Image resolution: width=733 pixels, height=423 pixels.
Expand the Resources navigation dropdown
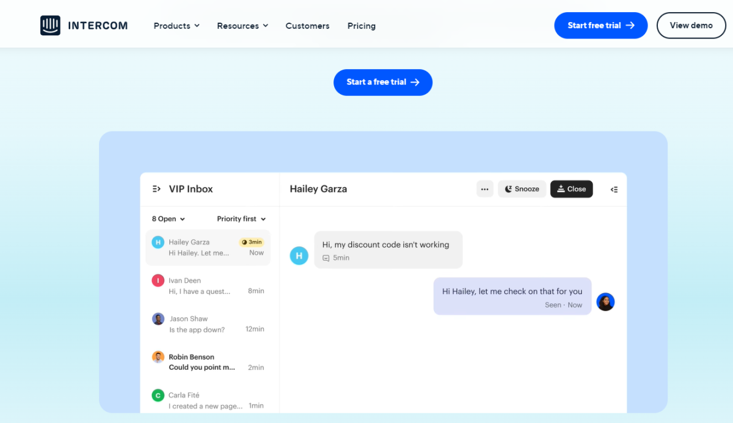coord(242,26)
